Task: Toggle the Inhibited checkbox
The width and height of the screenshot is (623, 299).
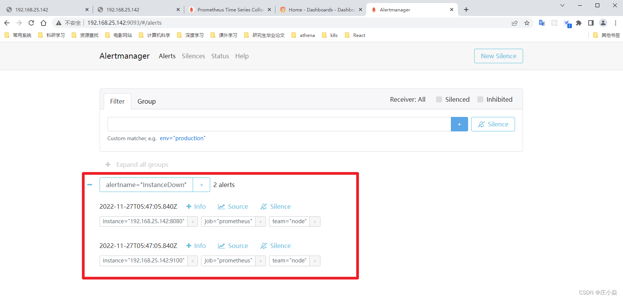Action: [x=480, y=99]
